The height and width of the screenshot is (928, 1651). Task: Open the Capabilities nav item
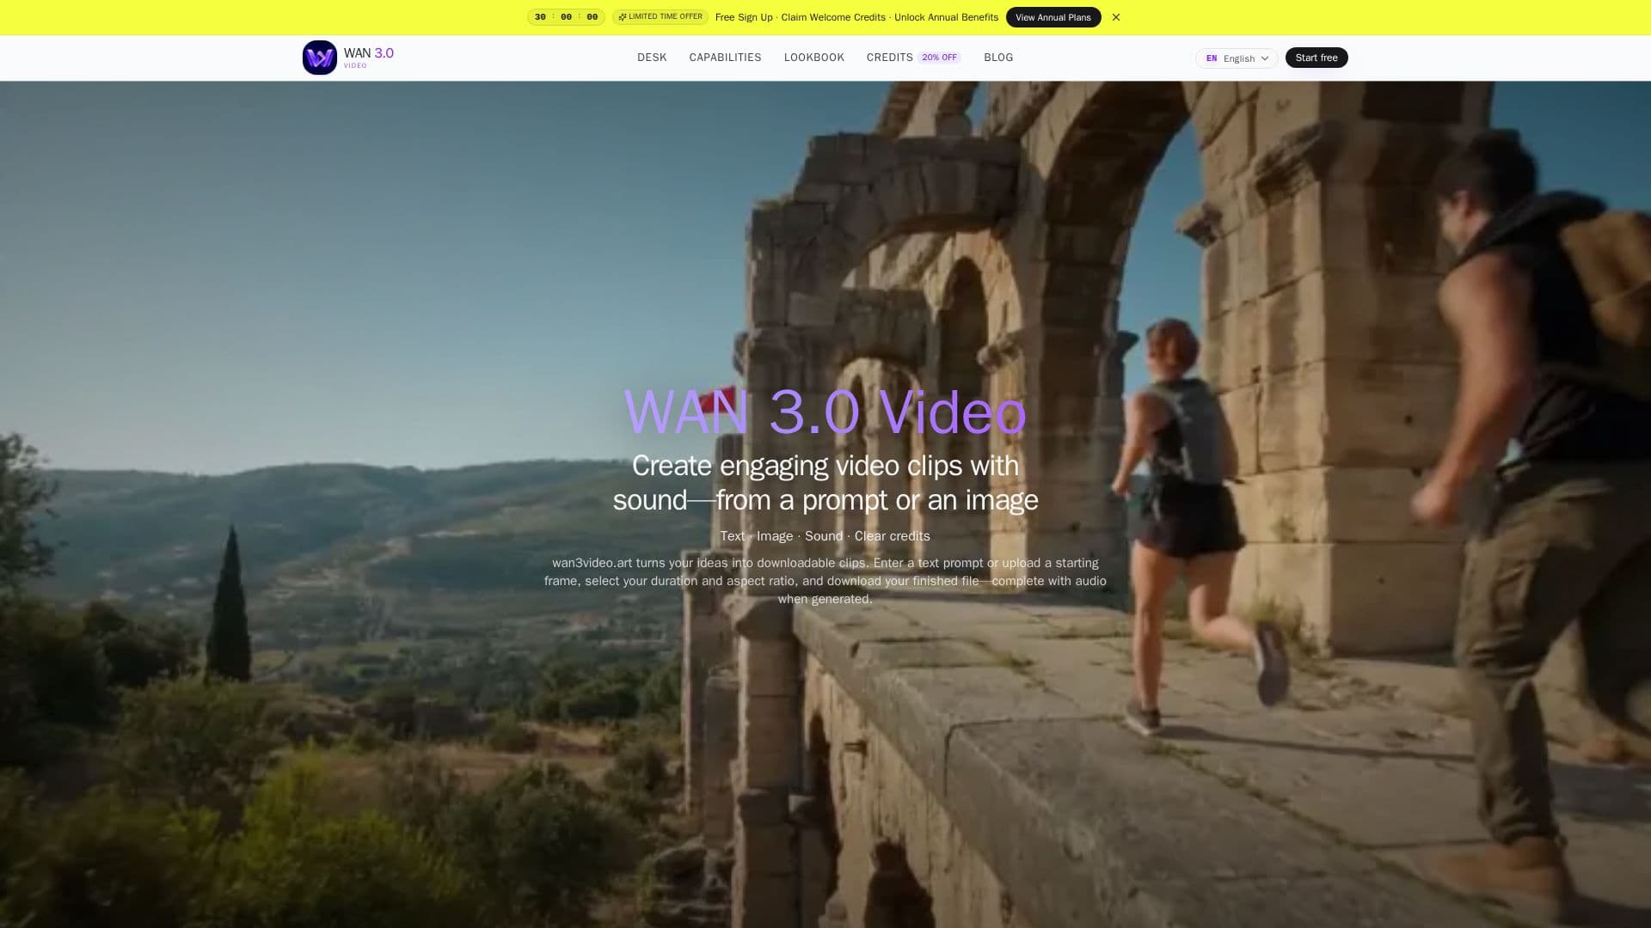click(x=725, y=58)
